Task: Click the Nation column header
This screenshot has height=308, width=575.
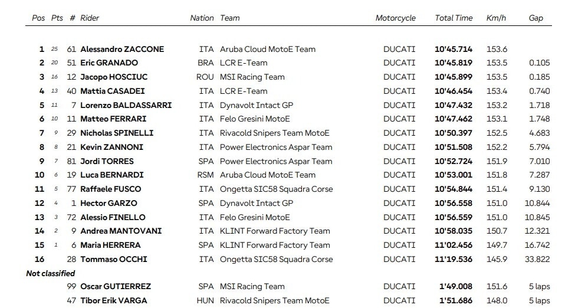Action: tap(202, 18)
